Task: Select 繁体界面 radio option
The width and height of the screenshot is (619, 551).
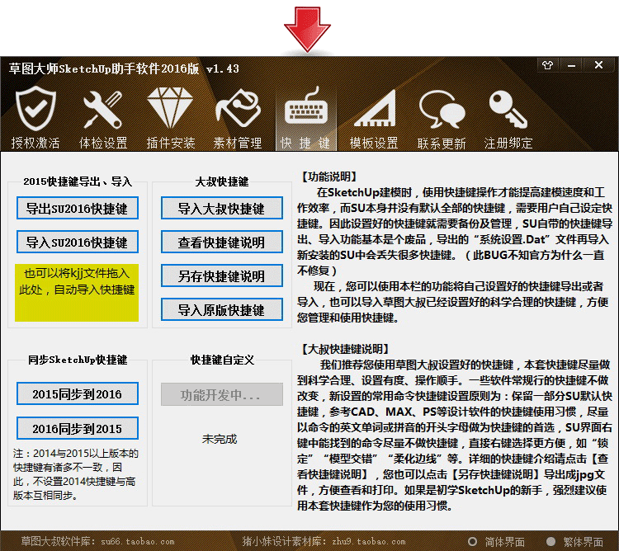Action: click(574, 542)
